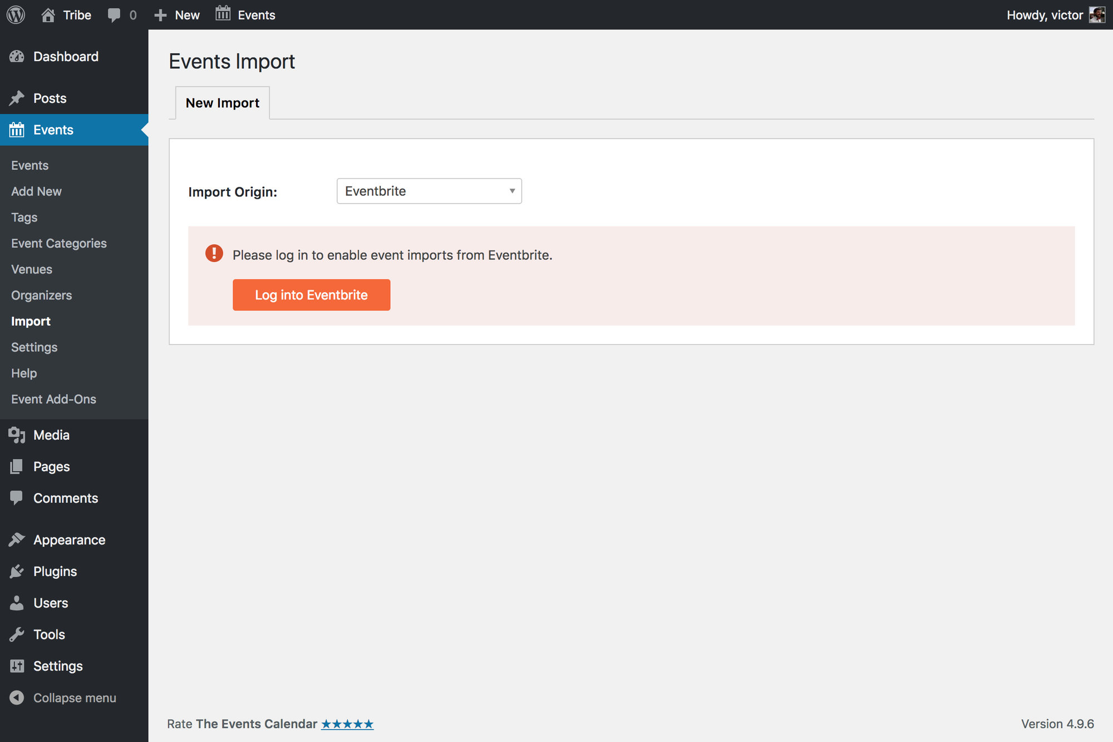The height and width of the screenshot is (742, 1113).
Task: Open Organizers submenu item
Action: [42, 296]
